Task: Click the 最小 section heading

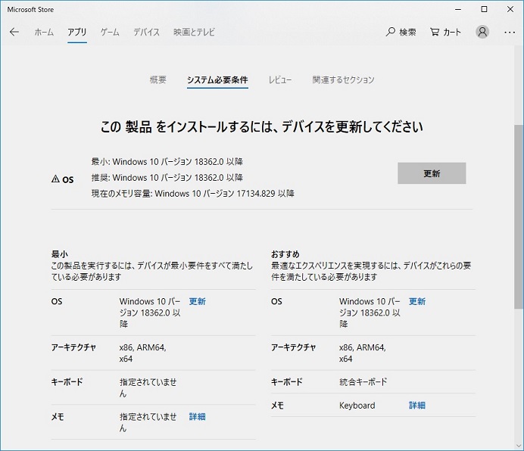Action: (60, 254)
